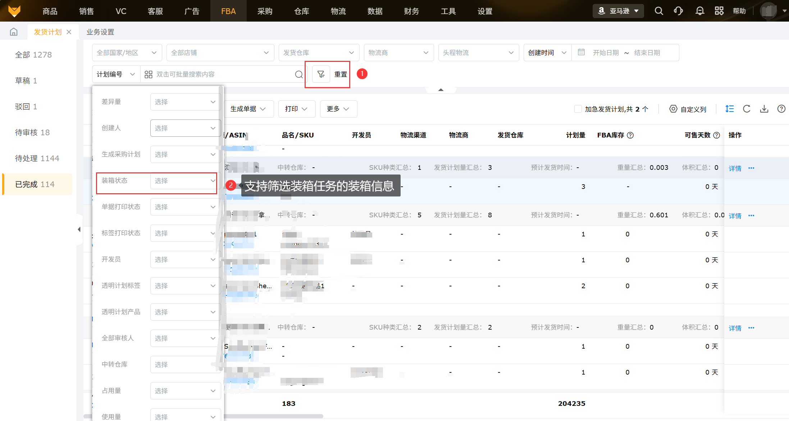Viewport: 789px width, 421px height.
Task: Open the apps grid icon beside 帮助
Action: coord(719,11)
